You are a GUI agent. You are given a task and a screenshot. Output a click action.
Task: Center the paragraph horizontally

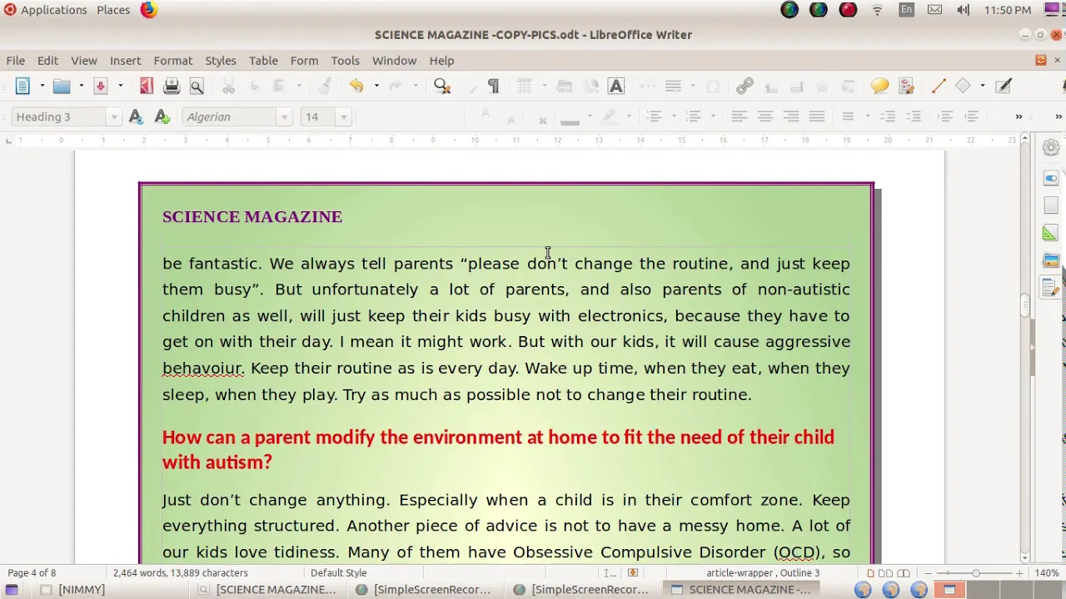[x=765, y=116]
